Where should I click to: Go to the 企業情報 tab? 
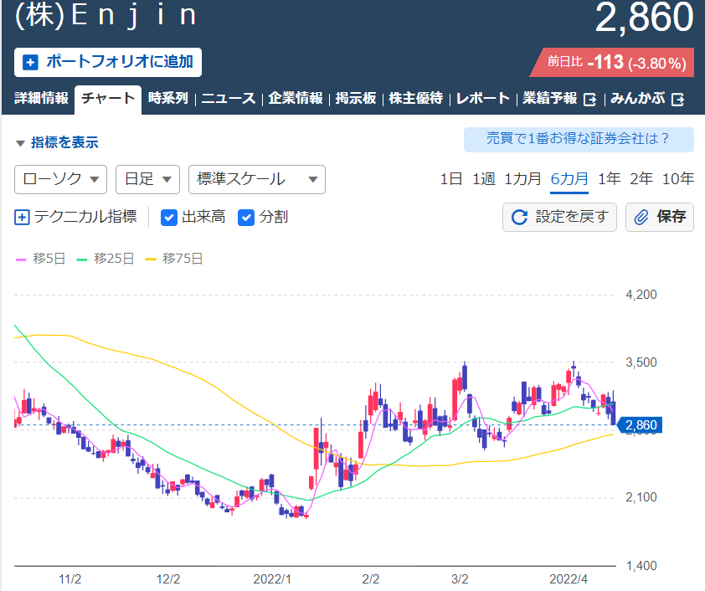click(x=296, y=98)
